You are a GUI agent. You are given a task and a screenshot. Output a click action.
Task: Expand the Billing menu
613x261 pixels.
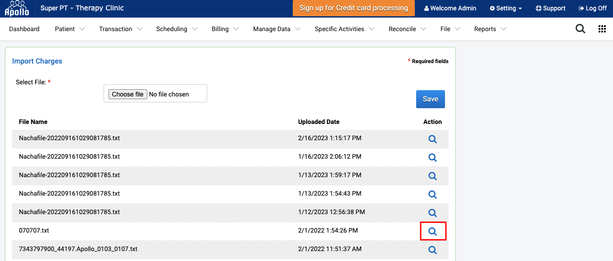pos(225,29)
